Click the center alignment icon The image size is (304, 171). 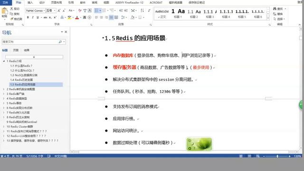tap(101, 18)
